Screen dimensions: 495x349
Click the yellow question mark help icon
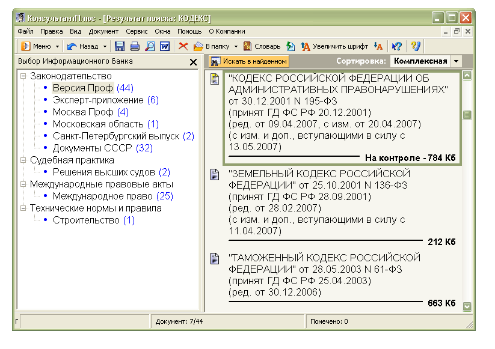[416, 46]
